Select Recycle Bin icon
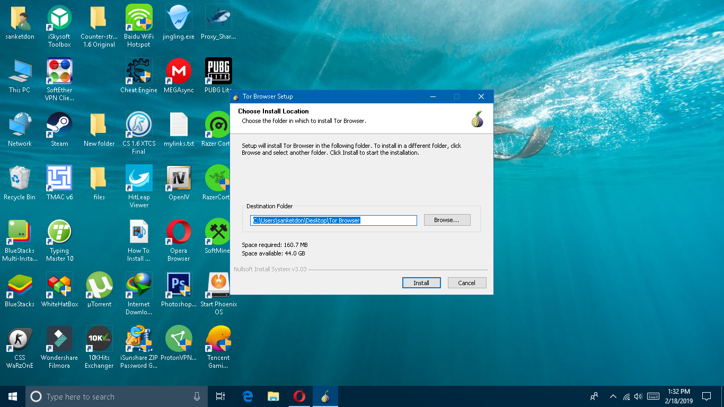 (20, 179)
